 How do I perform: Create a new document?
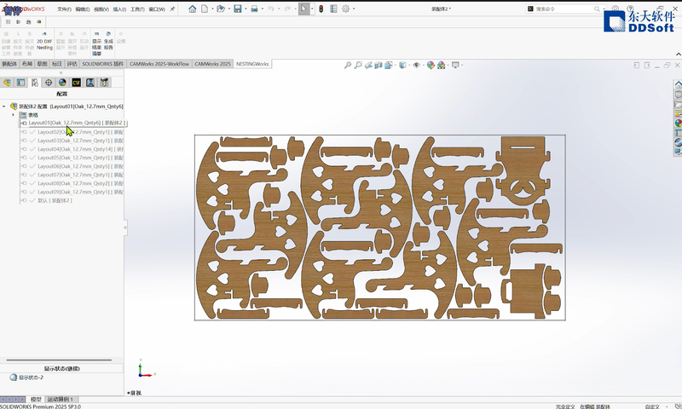pyautogui.click(x=205, y=9)
